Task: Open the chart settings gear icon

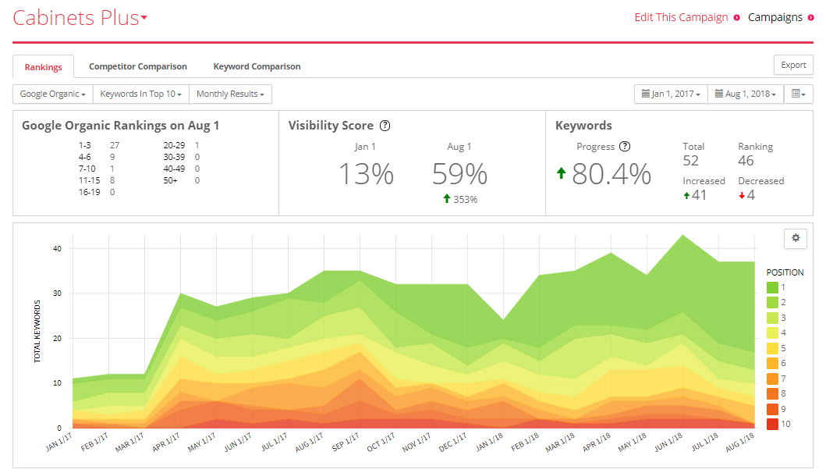Action: click(x=796, y=238)
